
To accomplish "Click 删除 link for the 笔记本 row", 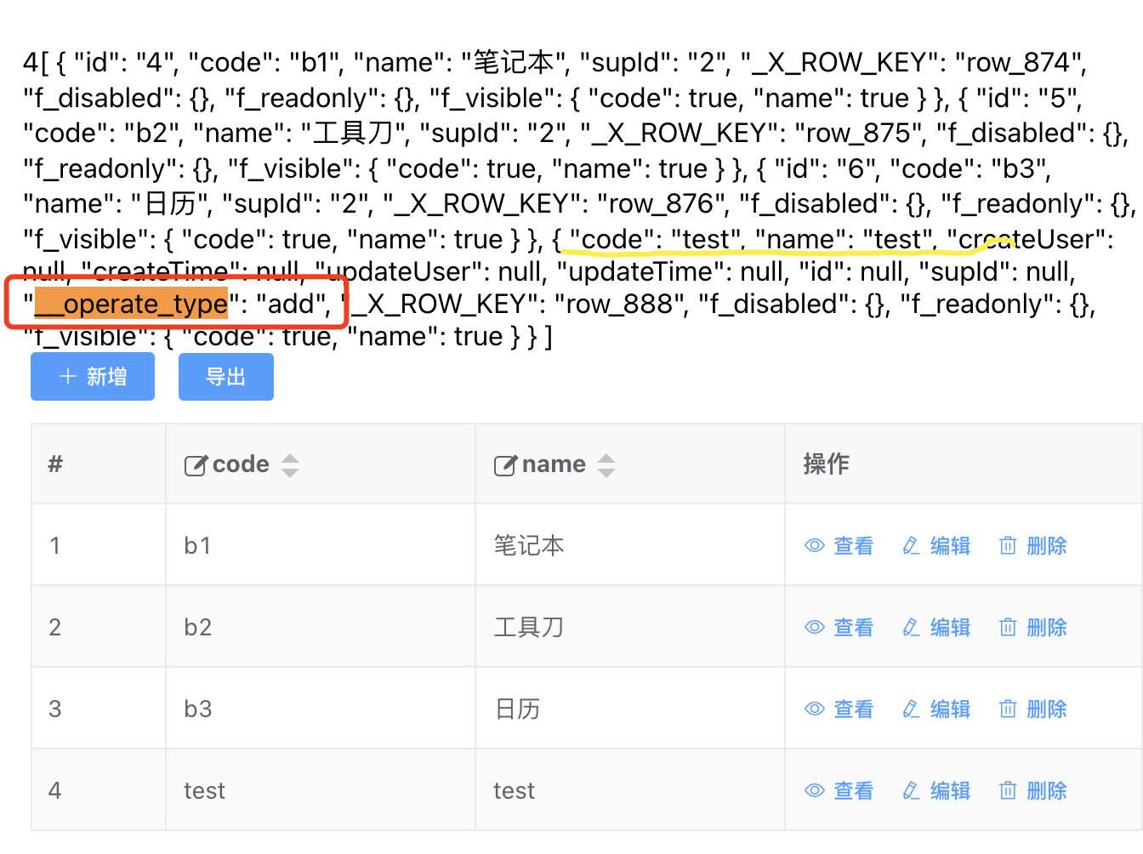I will [1046, 546].
